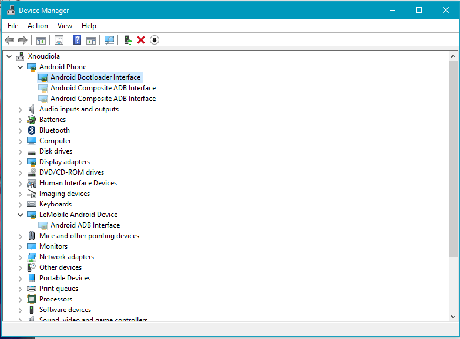The height and width of the screenshot is (339, 460).
Task: Select Android Bootloader Interface device
Action: pyautogui.click(x=95, y=77)
